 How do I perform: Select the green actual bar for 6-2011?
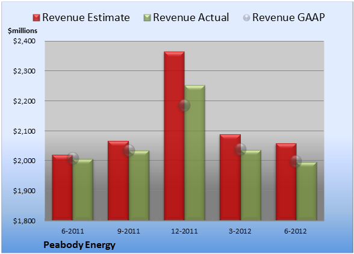pyautogui.click(x=83, y=190)
